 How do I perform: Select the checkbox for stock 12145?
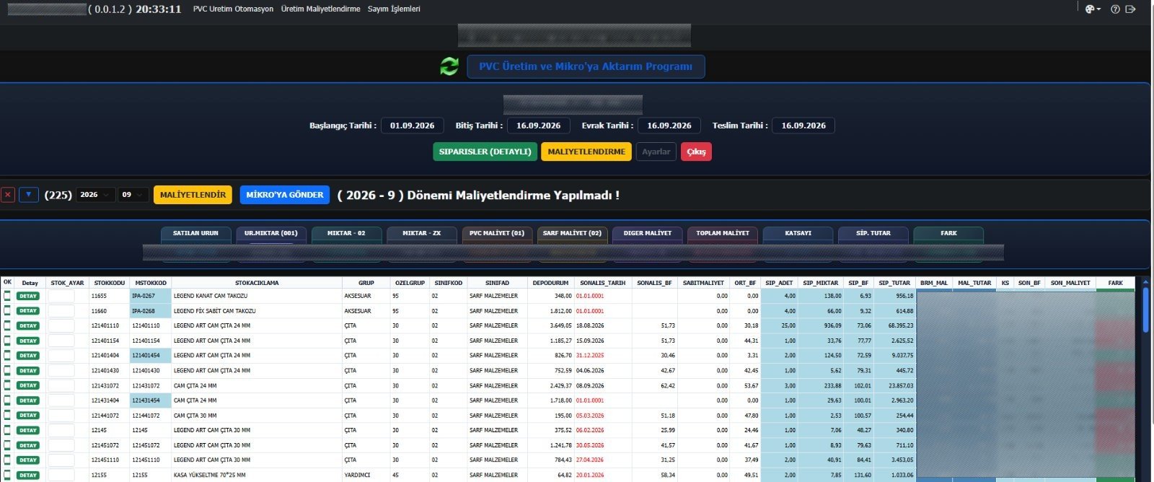coord(7,430)
